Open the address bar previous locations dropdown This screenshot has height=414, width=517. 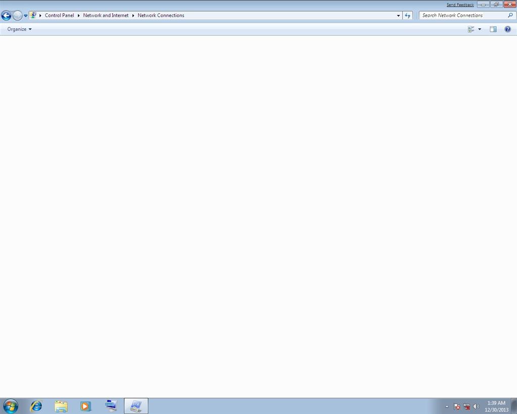tap(398, 16)
